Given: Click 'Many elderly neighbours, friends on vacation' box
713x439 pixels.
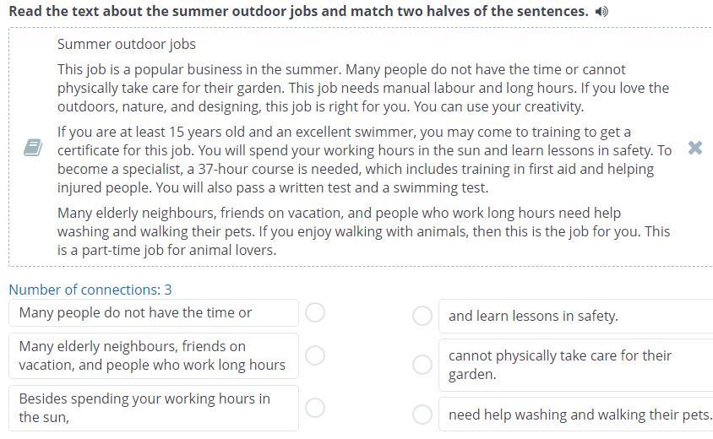Looking at the screenshot, I should coord(154,355).
